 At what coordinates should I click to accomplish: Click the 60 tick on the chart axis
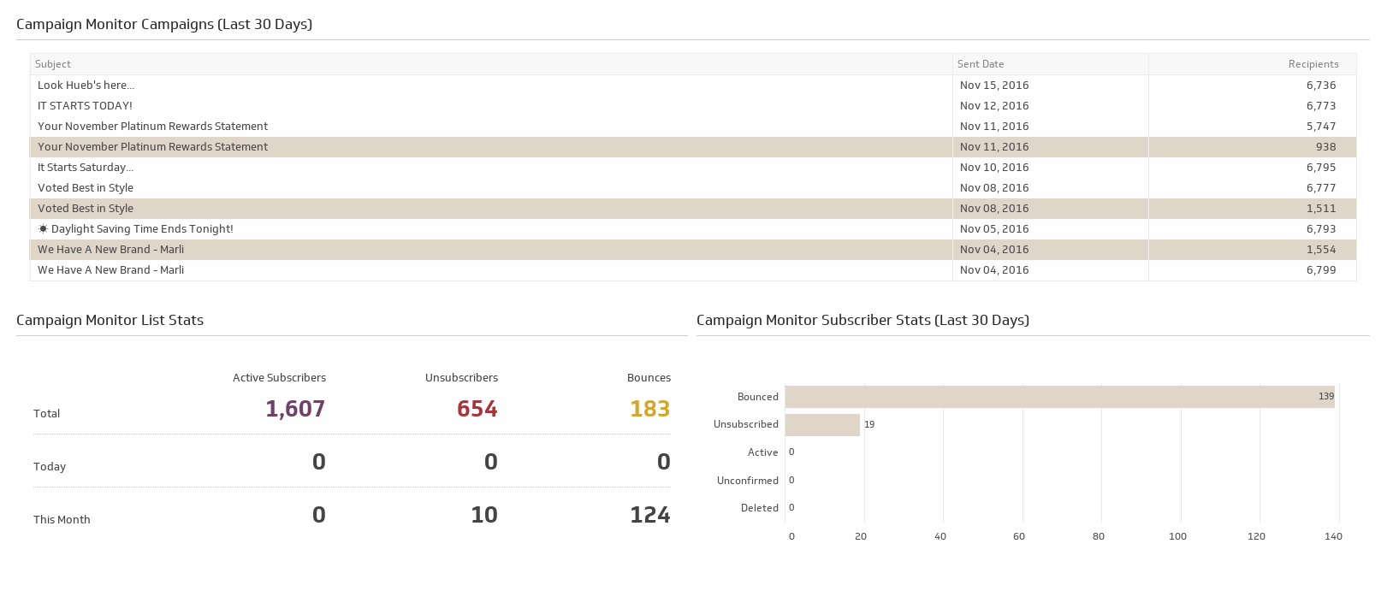tap(1019, 537)
